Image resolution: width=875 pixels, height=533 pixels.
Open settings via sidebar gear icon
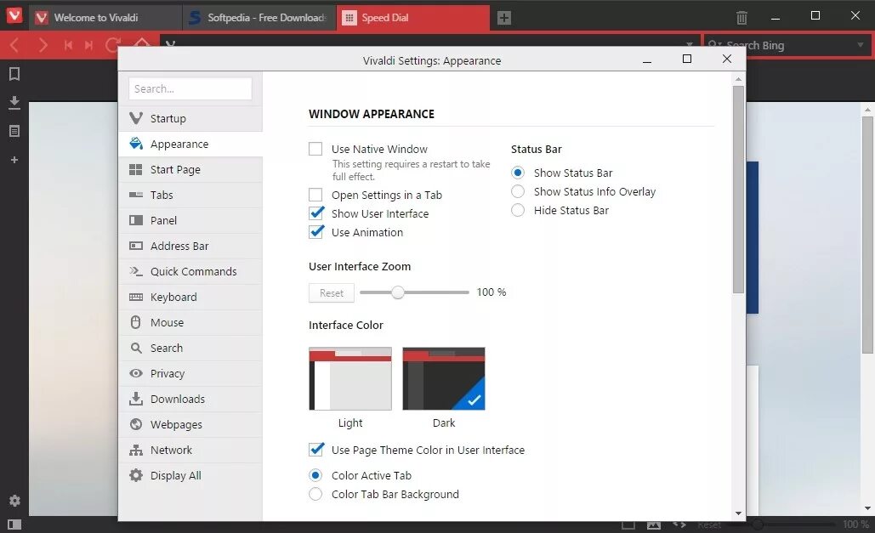[x=14, y=501]
